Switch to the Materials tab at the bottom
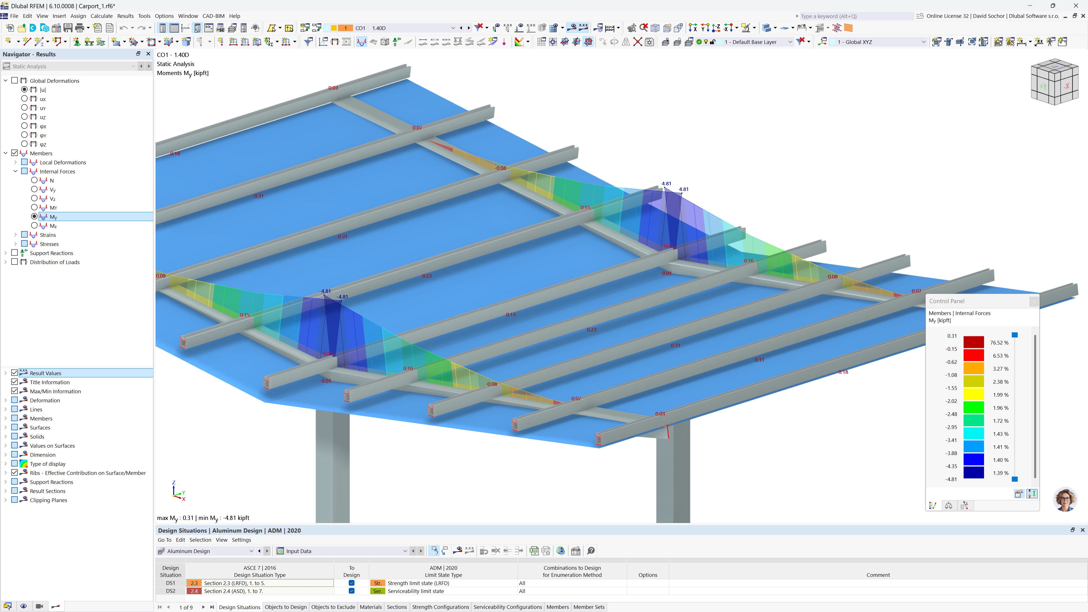Image resolution: width=1088 pixels, height=612 pixels. point(370,607)
